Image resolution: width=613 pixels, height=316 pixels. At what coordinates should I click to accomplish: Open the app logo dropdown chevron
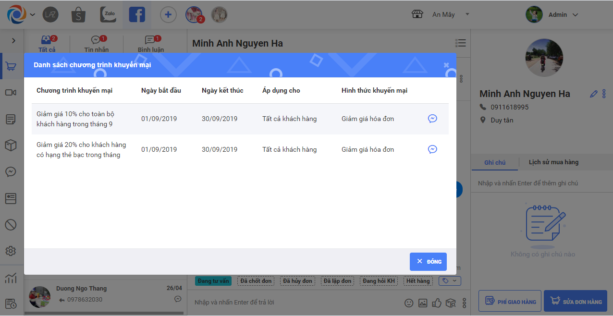(x=32, y=15)
